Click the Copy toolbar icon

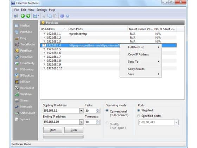pos(49,16)
